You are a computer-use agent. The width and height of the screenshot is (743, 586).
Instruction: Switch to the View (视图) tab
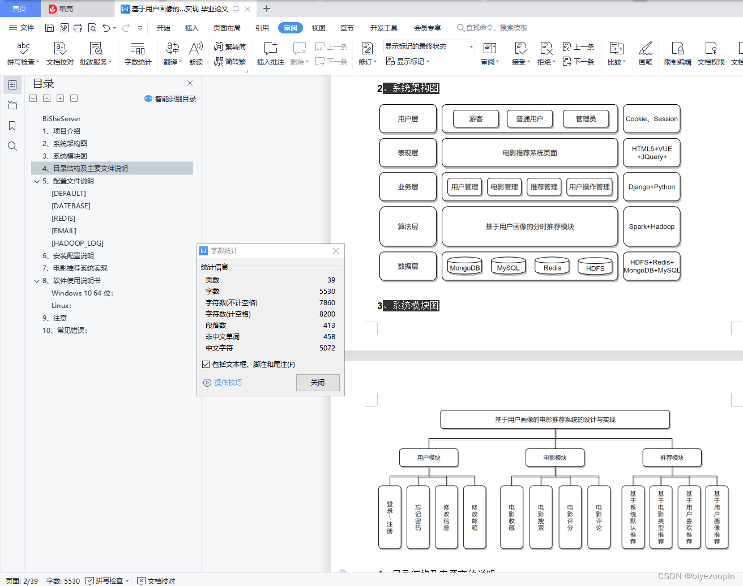(x=319, y=28)
